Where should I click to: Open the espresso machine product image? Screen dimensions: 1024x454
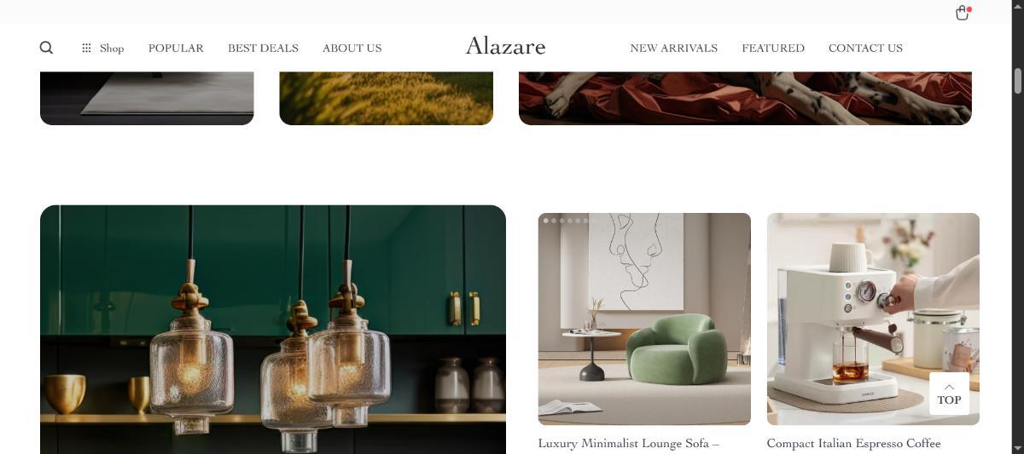coord(873,319)
